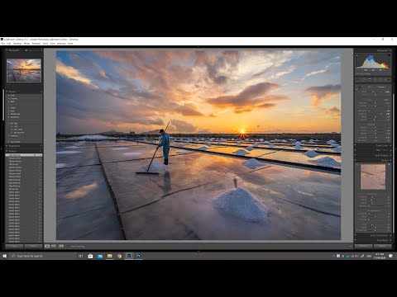Set Navigator zoom to Fit
Viewport: 397px width, 297px height.
(26, 50)
